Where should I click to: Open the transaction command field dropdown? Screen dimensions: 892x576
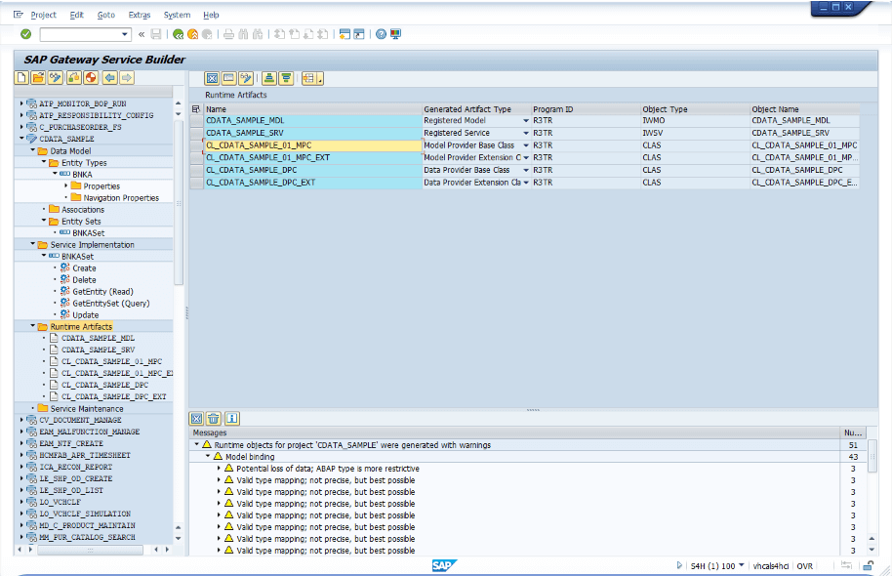click(125, 34)
